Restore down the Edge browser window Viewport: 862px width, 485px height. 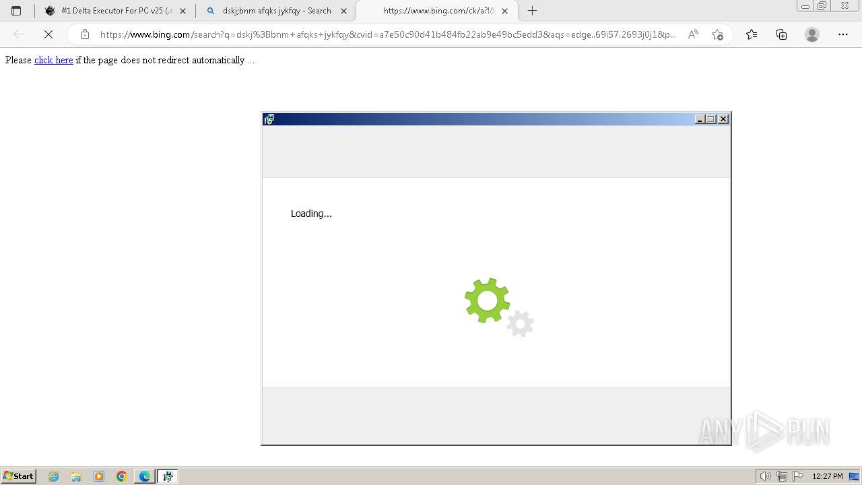[x=822, y=6]
